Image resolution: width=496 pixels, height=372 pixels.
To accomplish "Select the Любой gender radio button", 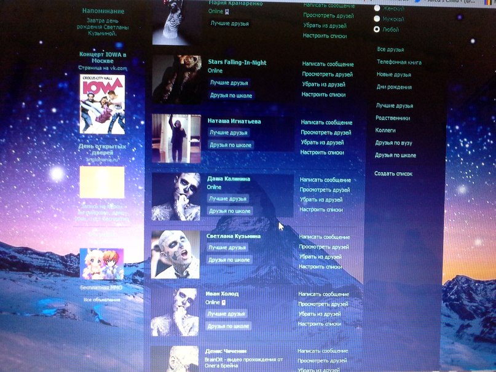I will pos(377,29).
